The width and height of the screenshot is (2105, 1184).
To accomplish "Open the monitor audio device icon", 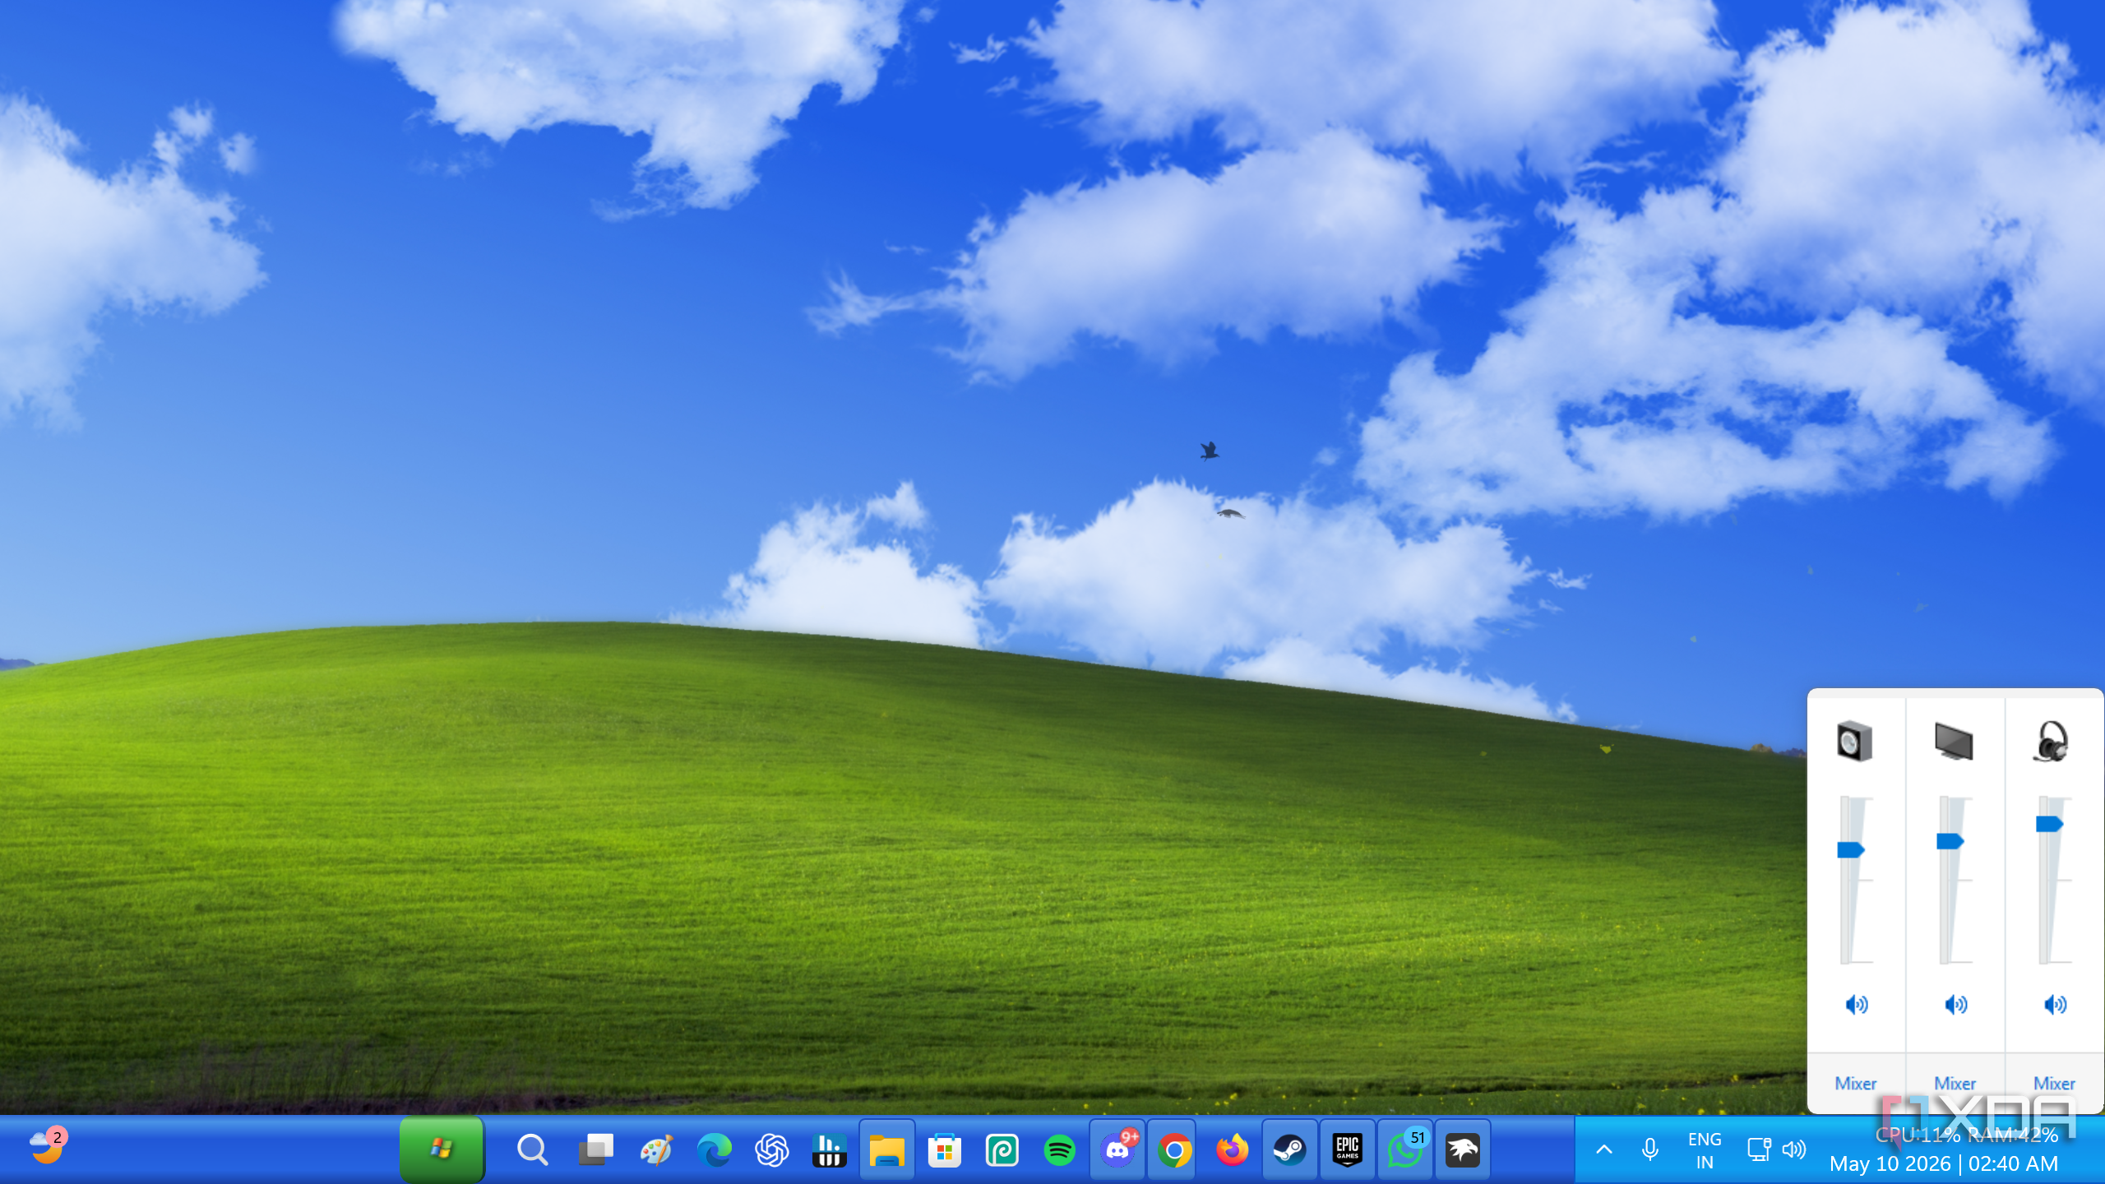I will click(x=1954, y=741).
